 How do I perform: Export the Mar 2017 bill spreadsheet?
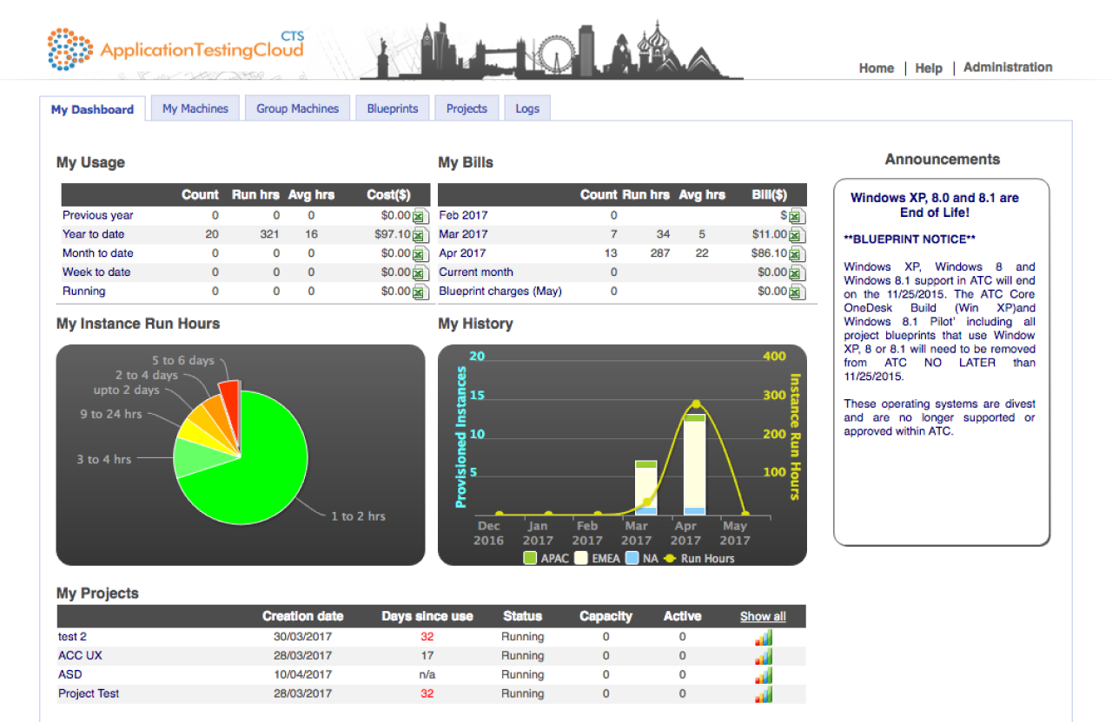[x=797, y=235]
